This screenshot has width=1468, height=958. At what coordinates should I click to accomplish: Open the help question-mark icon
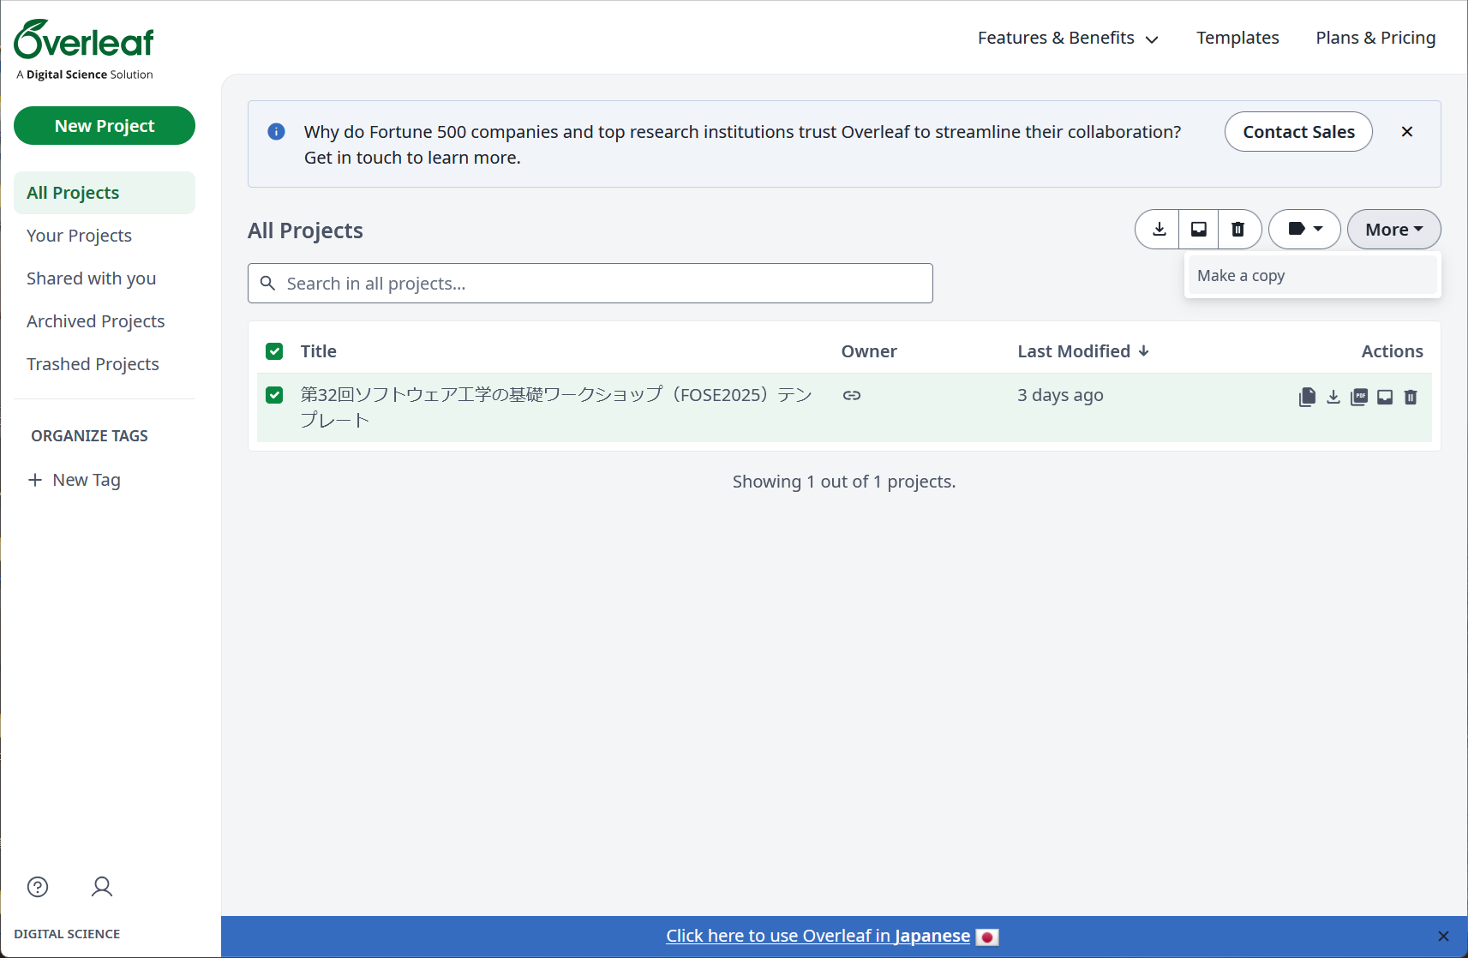point(38,887)
